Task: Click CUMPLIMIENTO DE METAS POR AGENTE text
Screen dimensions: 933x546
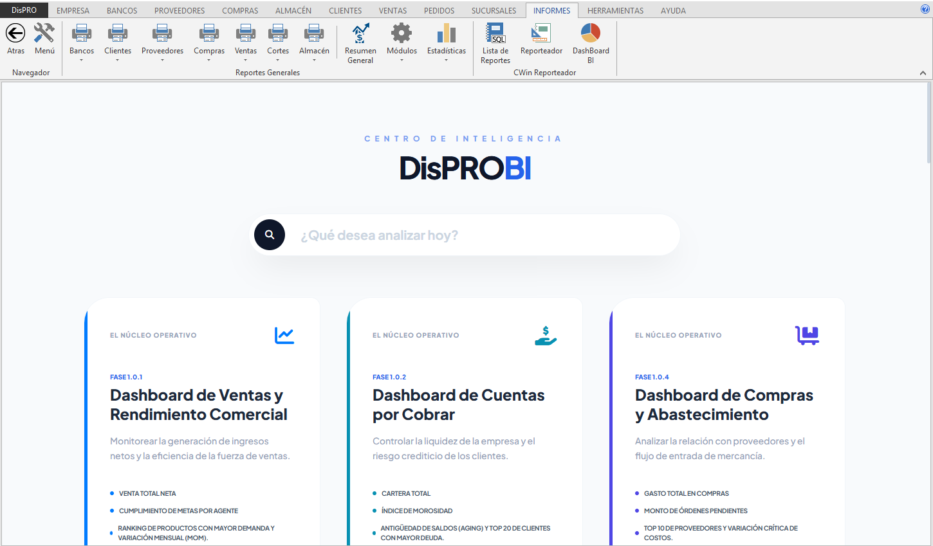Action: 178,511
